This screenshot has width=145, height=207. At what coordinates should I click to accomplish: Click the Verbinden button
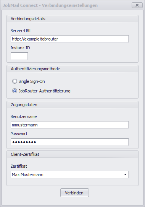click(x=74, y=193)
